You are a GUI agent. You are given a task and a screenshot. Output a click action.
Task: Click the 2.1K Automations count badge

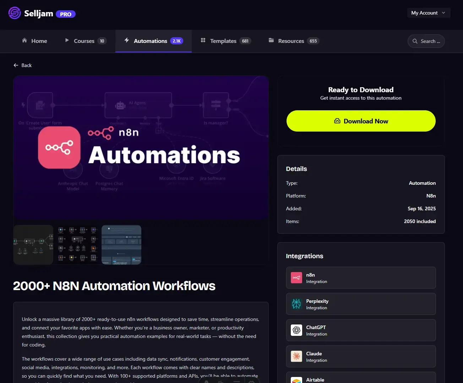[177, 41]
